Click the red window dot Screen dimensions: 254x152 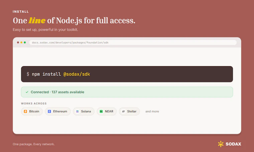click(18, 42)
